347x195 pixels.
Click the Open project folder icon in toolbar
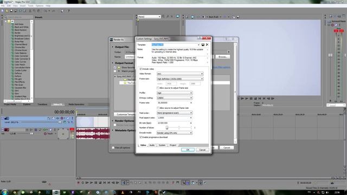pyautogui.click(x=7, y=11)
